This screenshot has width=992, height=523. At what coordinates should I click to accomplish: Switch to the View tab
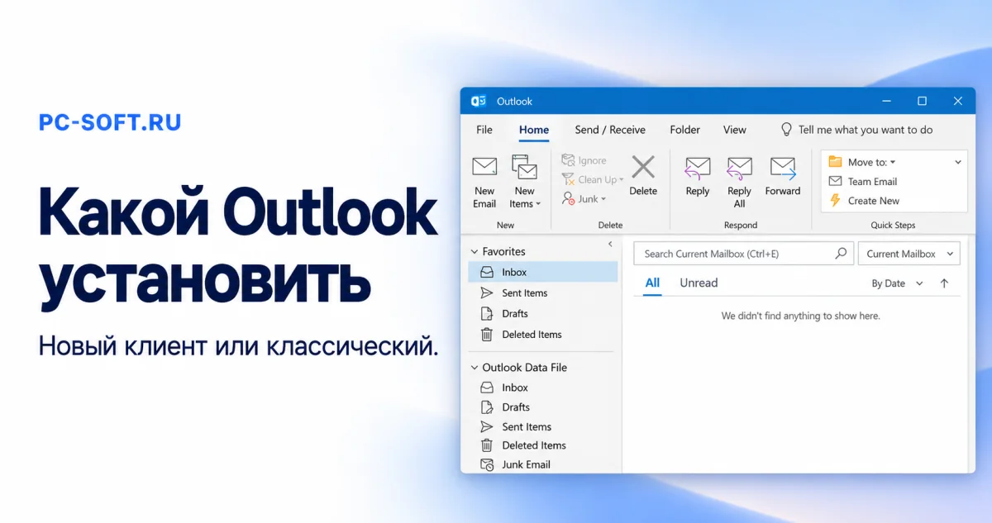coord(735,130)
